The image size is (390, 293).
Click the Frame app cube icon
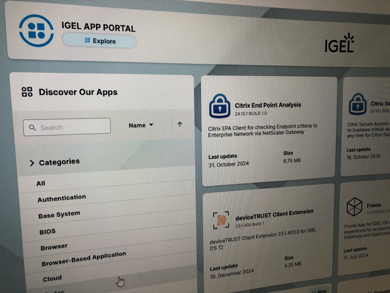[354, 208]
